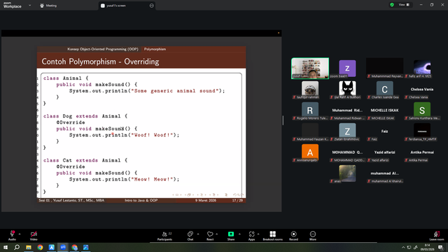Open the View layout menu
The height and width of the screenshot is (252, 448).
(x=404, y=5)
